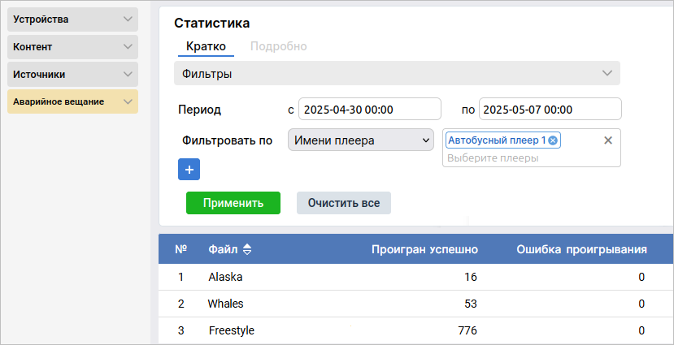Remove the Автобусный плеер 1 tag
The width and height of the screenshot is (674, 345).
coord(553,140)
